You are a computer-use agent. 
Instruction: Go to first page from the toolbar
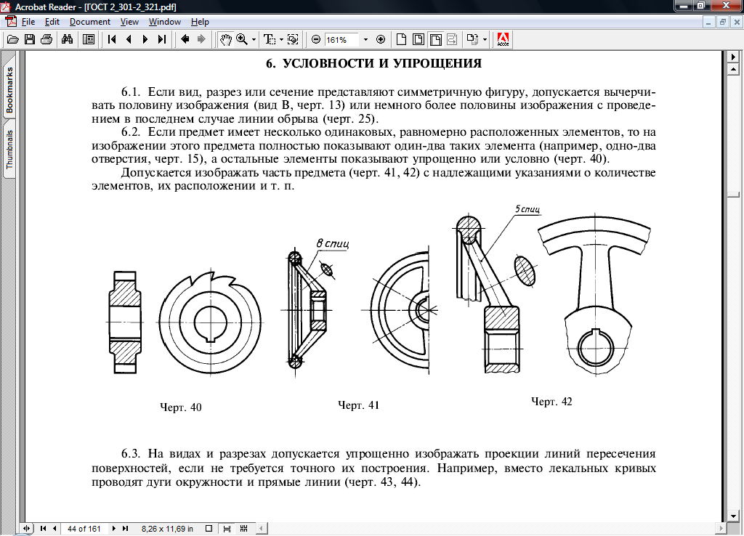(x=112, y=40)
